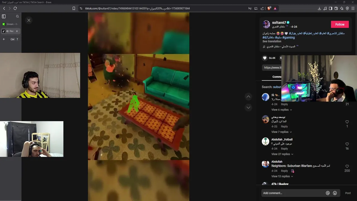Open Abdullah's avatar on Neighbors comment
The height and width of the screenshot is (201, 357).
[x=266, y=164]
